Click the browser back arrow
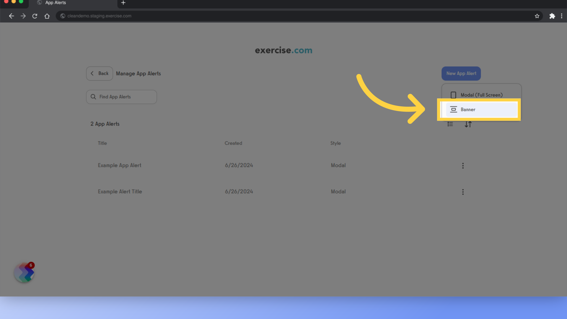The image size is (567, 319). tap(11, 16)
